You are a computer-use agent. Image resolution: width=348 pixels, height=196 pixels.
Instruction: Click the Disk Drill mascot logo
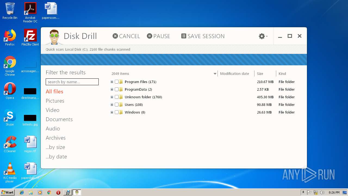[55, 37]
